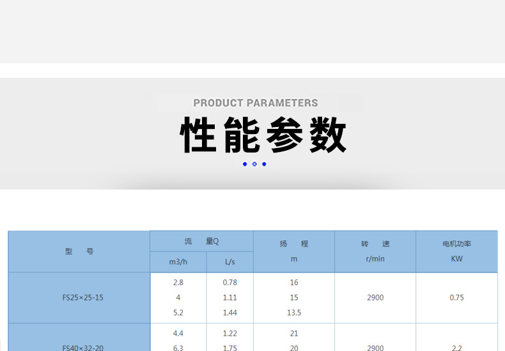Click the 15 head value
Screen dimensions: 505x351
[294, 297]
